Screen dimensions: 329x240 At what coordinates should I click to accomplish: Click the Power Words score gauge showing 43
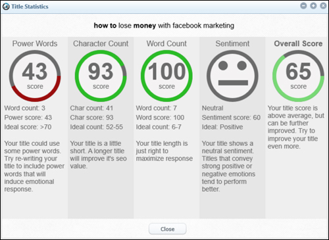point(35,76)
